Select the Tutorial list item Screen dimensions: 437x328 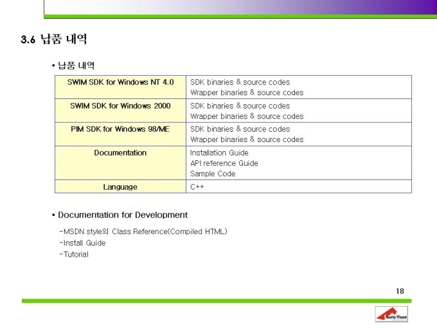click(74, 255)
